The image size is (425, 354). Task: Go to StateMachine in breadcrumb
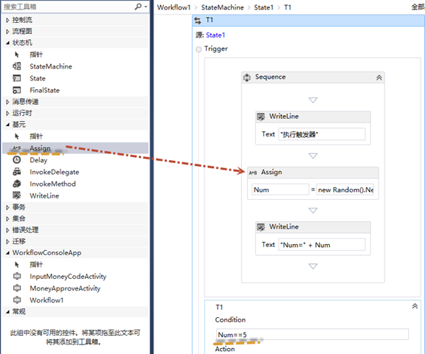click(x=222, y=7)
